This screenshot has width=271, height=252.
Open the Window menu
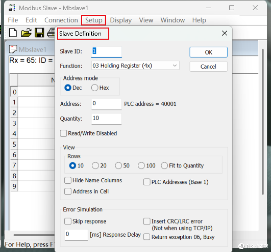click(173, 20)
